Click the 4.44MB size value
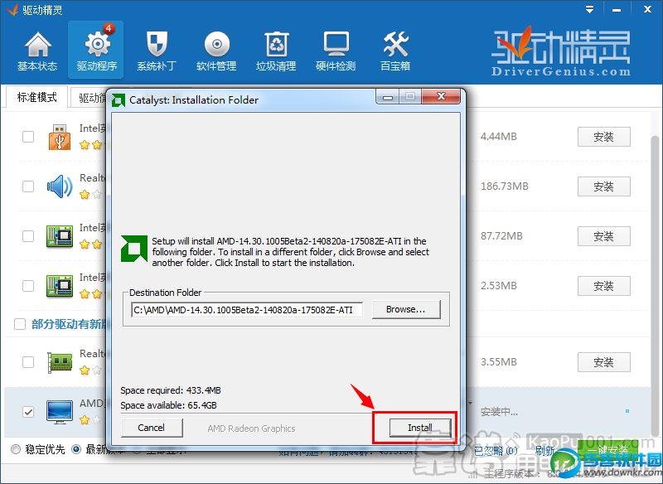The height and width of the screenshot is (484, 663). pos(499,137)
